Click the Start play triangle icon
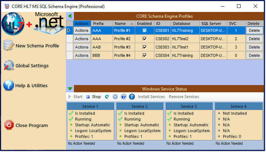This screenshot has width=266, height=152. coord(70,97)
